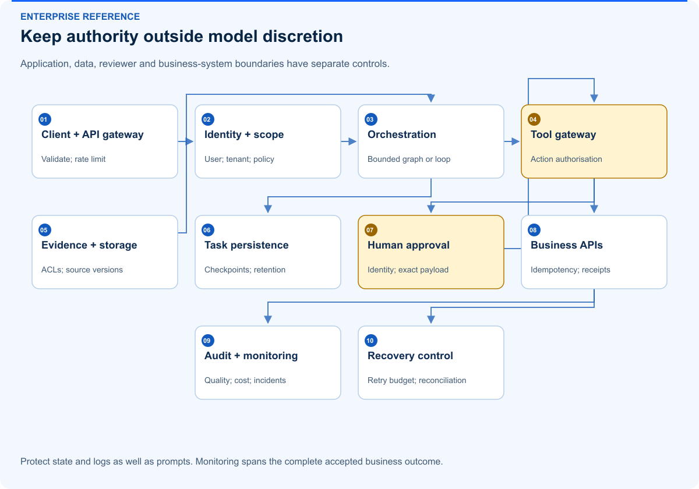699x489 pixels.
Task: Select the Client + API gateway title
Action: point(92,134)
